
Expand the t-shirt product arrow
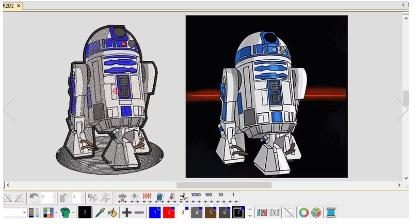tap(73, 213)
